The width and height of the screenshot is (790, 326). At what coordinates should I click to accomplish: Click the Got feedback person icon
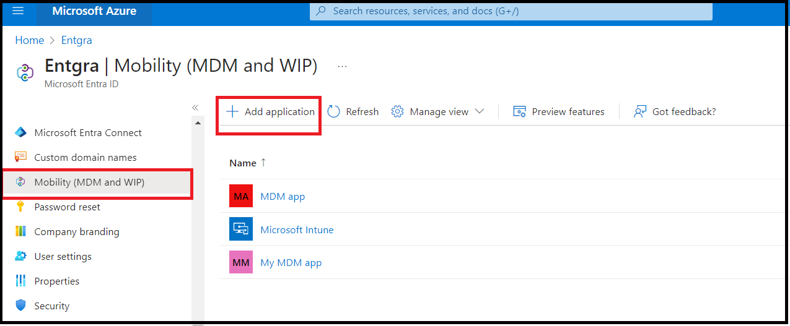click(x=640, y=111)
